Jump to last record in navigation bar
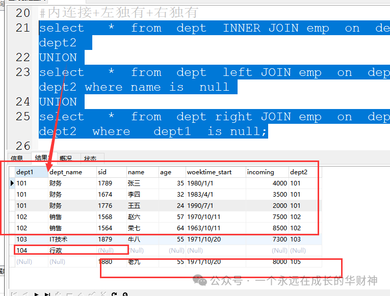This screenshot has height=296, width=390. point(47,294)
